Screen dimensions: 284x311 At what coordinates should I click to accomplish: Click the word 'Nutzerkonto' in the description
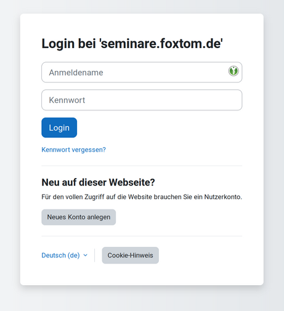coord(222,197)
